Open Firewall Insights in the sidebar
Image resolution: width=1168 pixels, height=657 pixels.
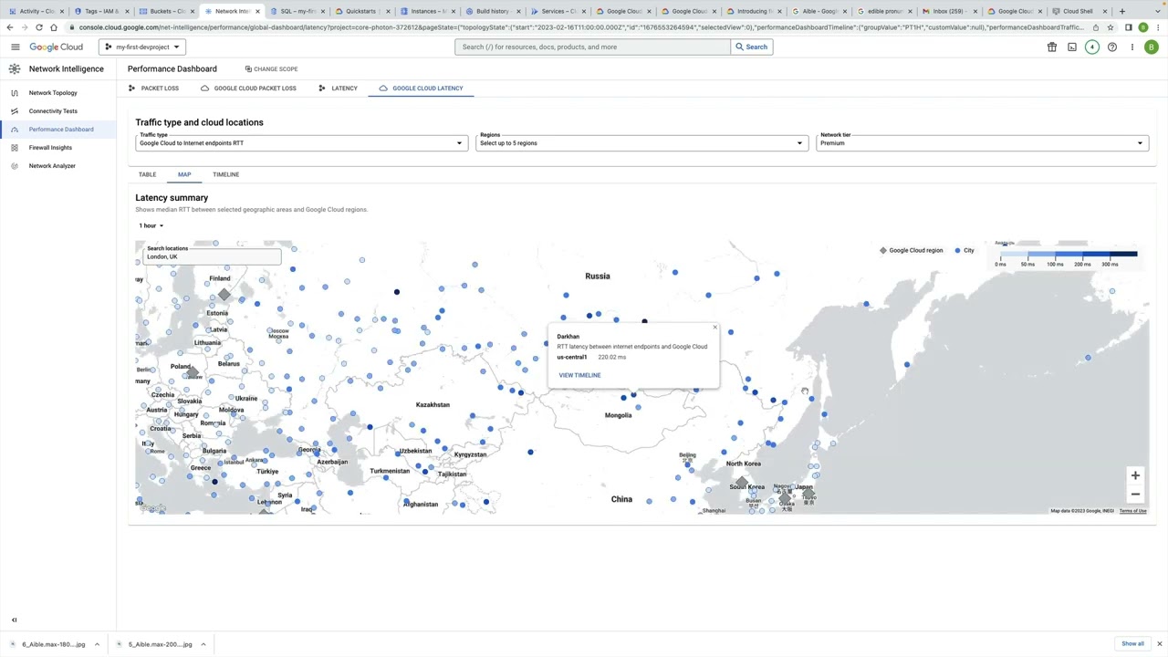coord(50,148)
